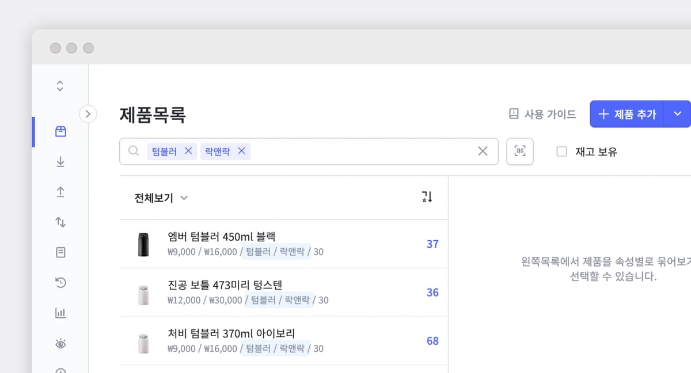
Task: Enable the 재고 보유 checkbox
Action: (562, 152)
